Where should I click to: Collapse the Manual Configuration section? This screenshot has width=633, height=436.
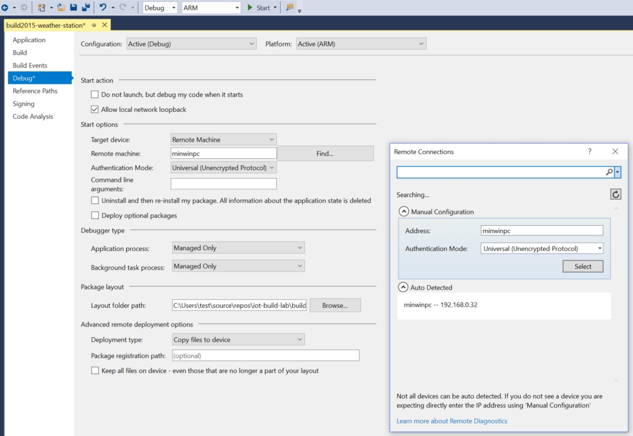tap(404, 211)
